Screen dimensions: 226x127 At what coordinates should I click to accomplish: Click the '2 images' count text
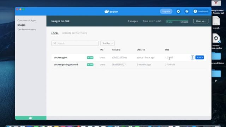[x=133, y=21]
